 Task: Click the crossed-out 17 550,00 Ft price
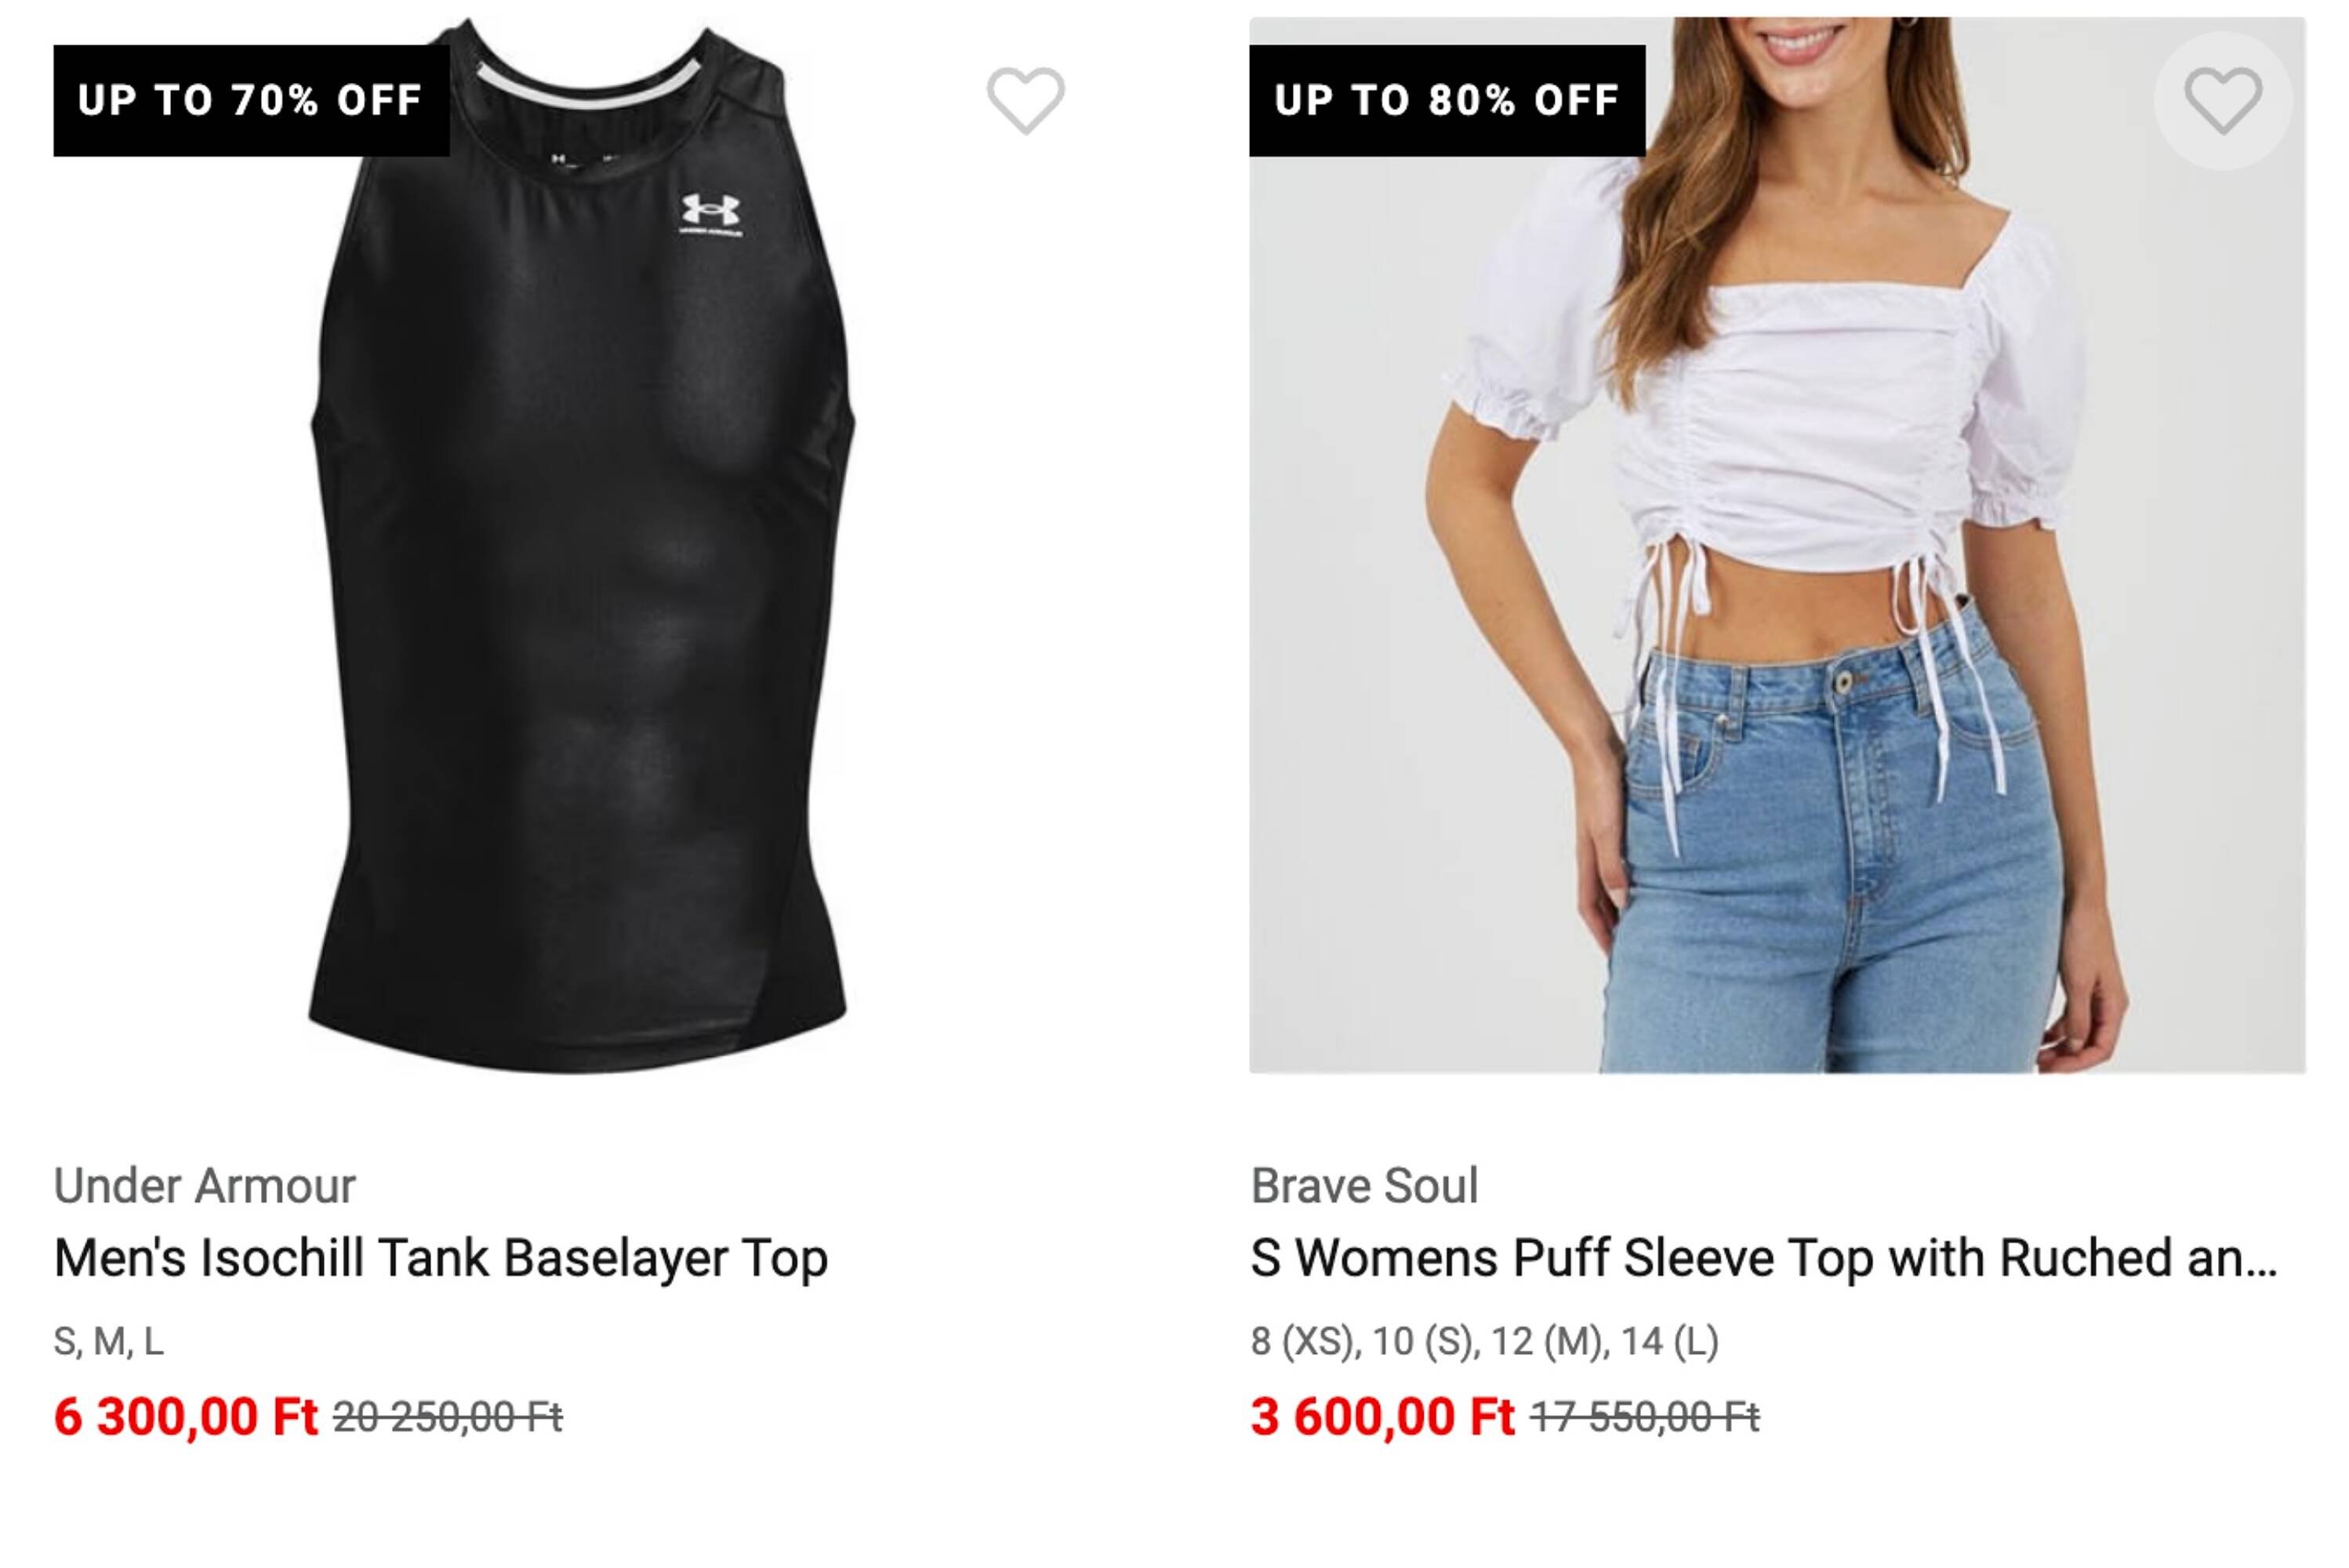pyautogui.click(x=1644, y=1417)
